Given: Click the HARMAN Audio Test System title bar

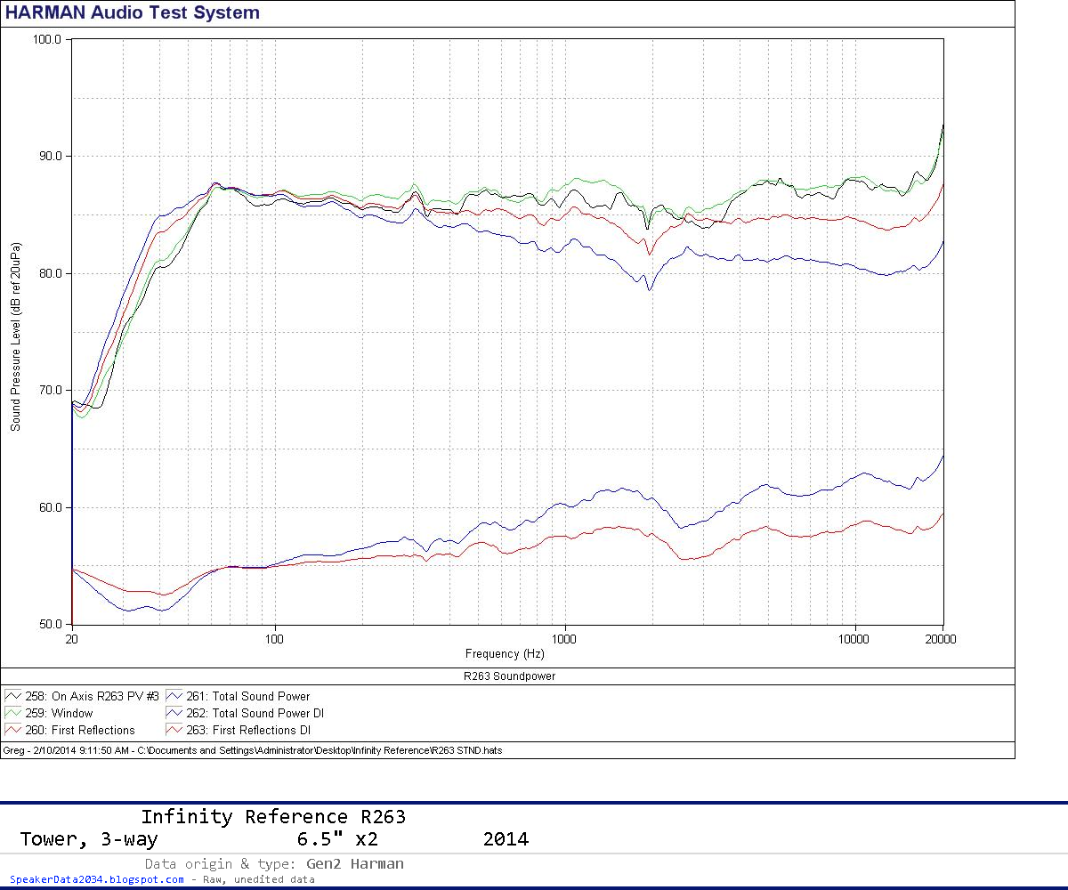Looking at the screenshot, I should 133,12.
